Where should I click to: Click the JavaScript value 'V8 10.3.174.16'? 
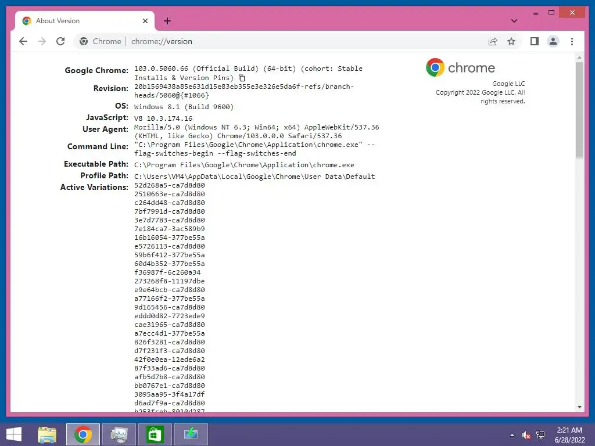click(x=163, y=118)
